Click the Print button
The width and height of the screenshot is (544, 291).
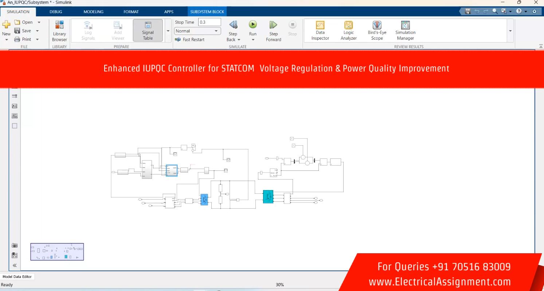tap(26, 39)
